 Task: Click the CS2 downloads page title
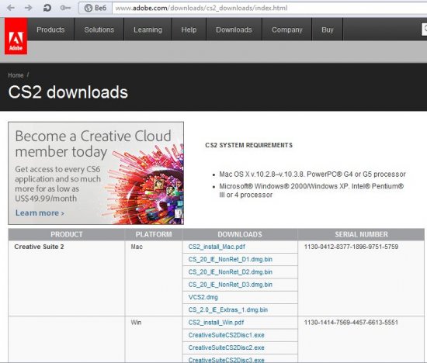[x=68, y=92]
